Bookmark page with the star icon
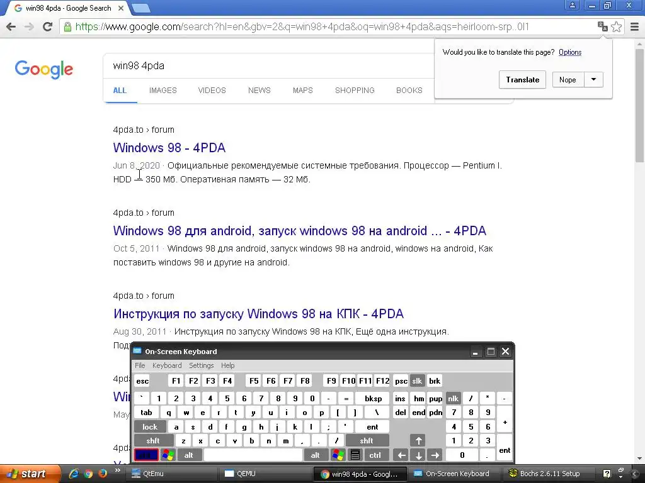 [x=616, y=26]
